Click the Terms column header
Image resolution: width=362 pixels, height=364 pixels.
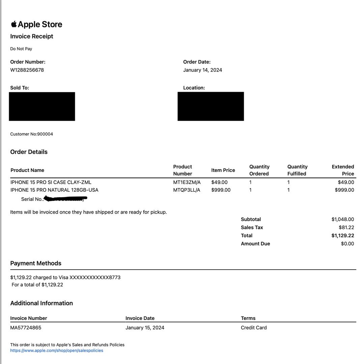click(248, 318)
